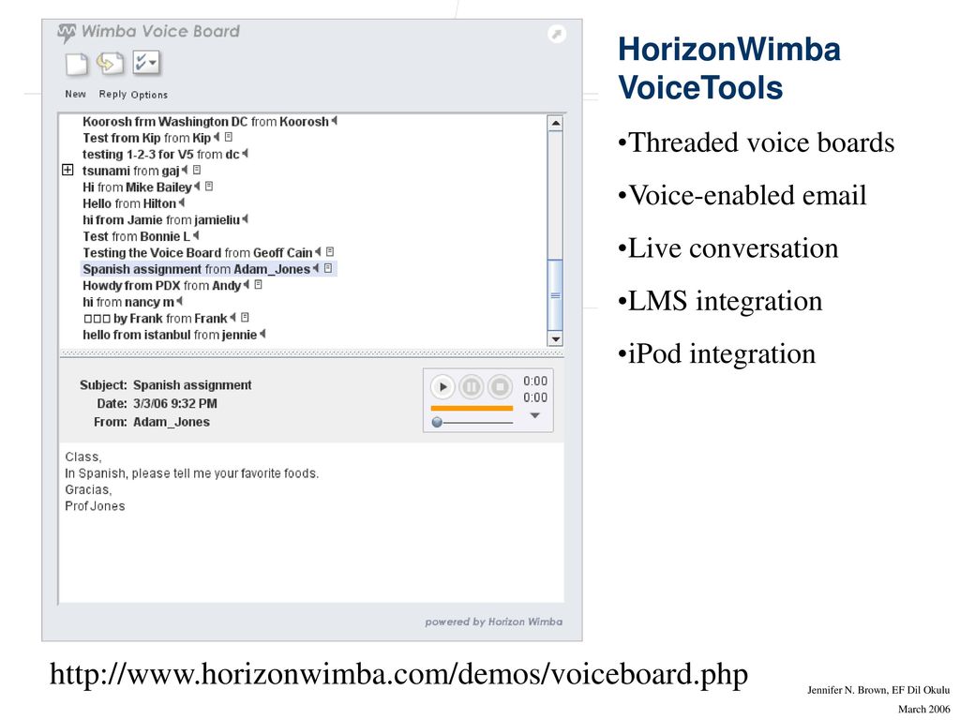The image size is (960, 720).
Task: Click the speaker icon beside nancy m
Action: tap(179, 302)
